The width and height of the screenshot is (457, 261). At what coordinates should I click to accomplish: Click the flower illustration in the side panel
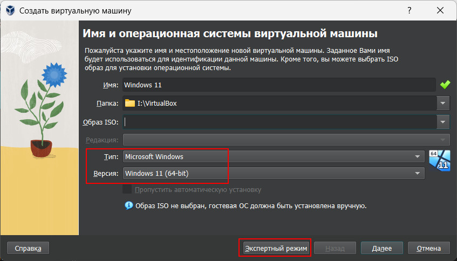click(x=41, y=111)
